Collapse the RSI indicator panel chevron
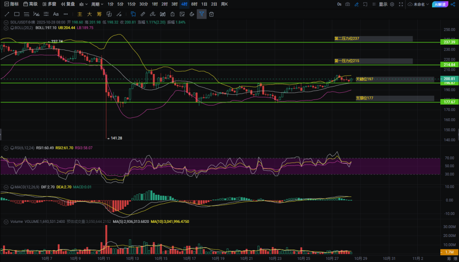This screenshot has width=459, height=262. click(6, 148)
